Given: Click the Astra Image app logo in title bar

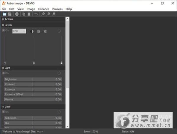Looking at the screenshot, I should (4, 3).
